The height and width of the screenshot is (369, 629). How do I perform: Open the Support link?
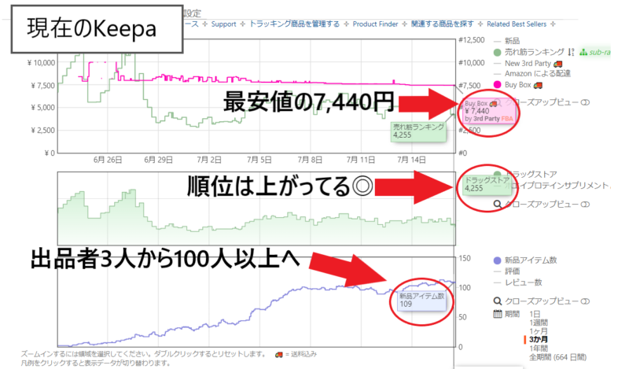click(x=223, y=24)
